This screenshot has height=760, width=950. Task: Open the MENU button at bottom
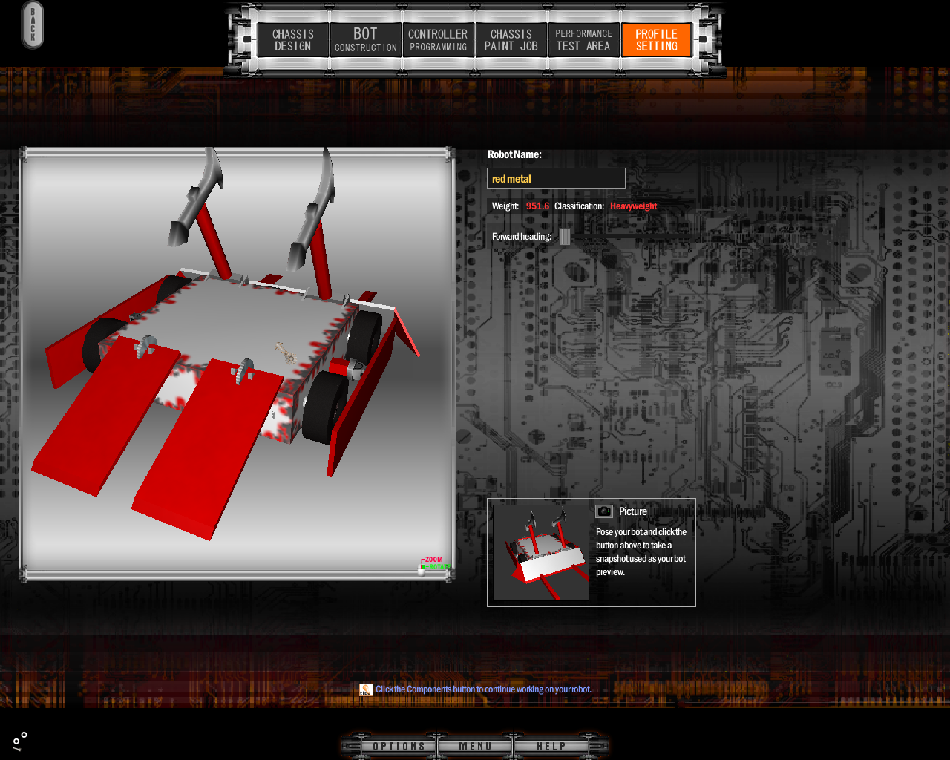(x=475, y=746)
